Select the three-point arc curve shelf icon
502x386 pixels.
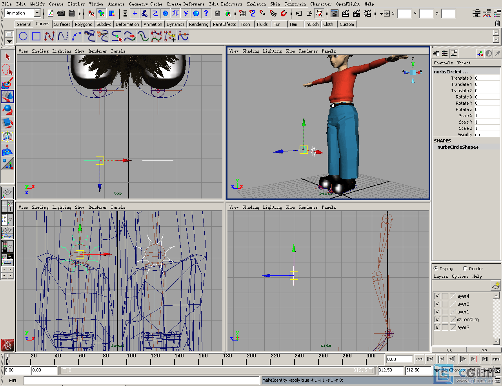[76, 36]
